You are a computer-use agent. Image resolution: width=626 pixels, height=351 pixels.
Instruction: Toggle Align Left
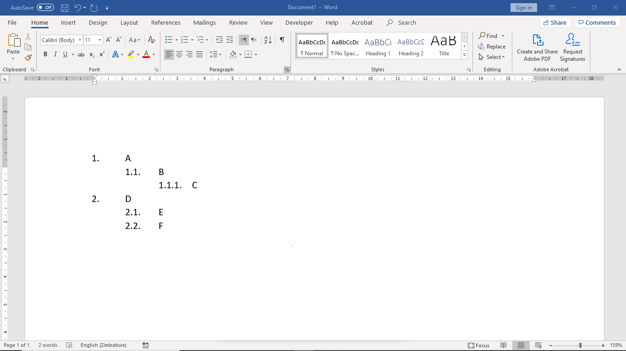(169, 54)
